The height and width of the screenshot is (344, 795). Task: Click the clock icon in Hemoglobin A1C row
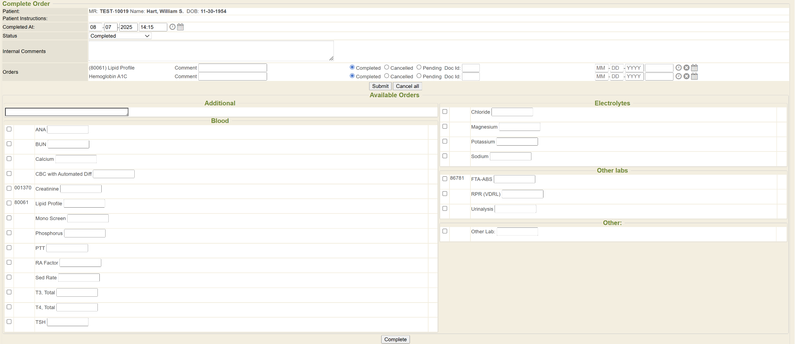(x=679, y=76)
